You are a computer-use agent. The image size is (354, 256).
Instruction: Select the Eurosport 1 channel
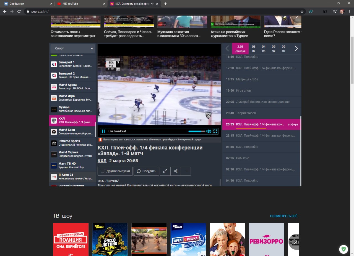click(x=72, y=64)
